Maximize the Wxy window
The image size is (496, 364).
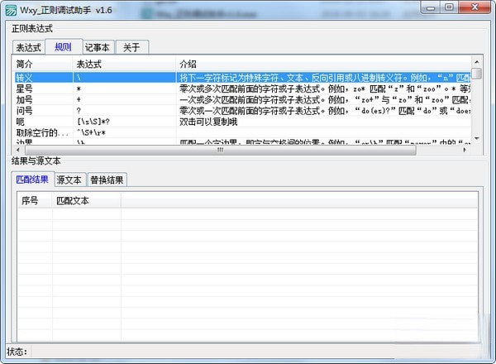click(449, 7)
